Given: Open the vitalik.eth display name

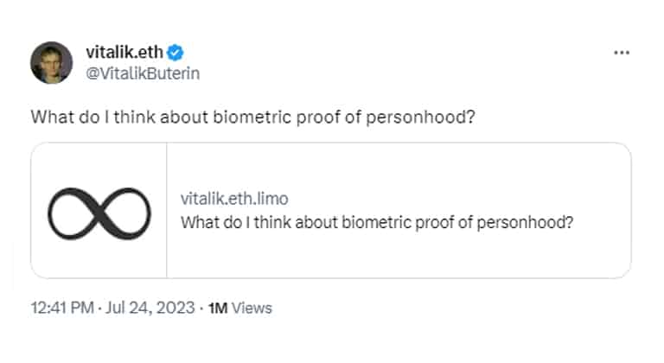Looking at the screenshot, I should [124, 52].
